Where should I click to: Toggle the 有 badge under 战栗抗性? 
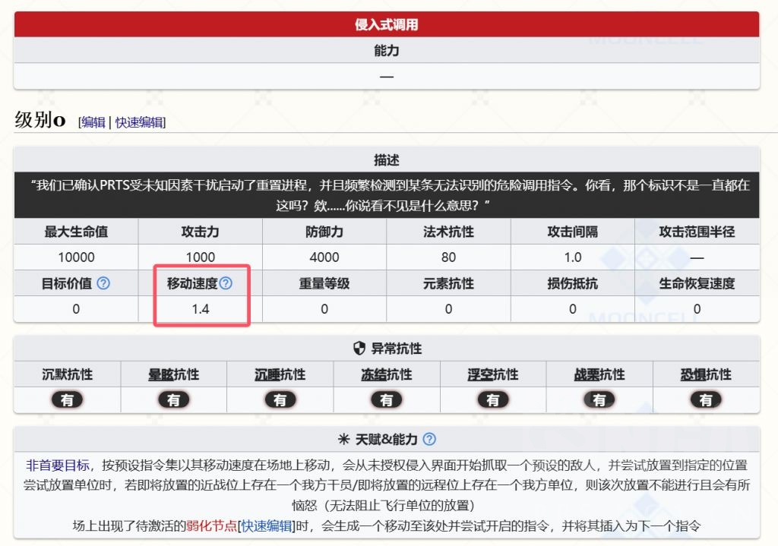pyautogui.click(x=599, y=399)
